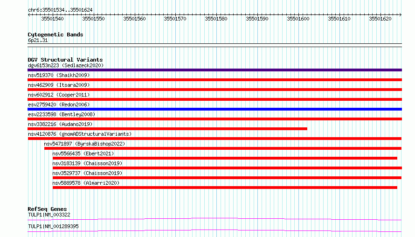Click the shorter red nsv3382216 variant bar

pyautogui.click(x=167, y=129)
